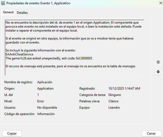Viewport: 163px width, 137px height.
Task: Switch to the Detalles tab
Action: click(22, 13)
